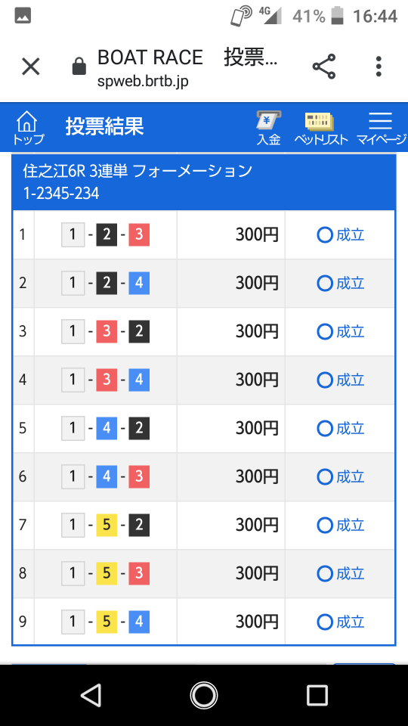The image size is (408, 726).
Task: Tap red boat 3 in row 1
Action: tap(139, 234)
